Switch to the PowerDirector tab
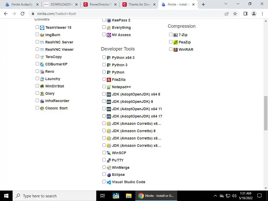The image size is (268, 201). pos(100,4)
